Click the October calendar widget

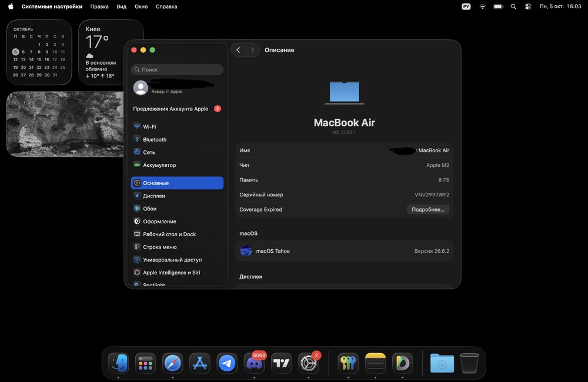(39, 52)
